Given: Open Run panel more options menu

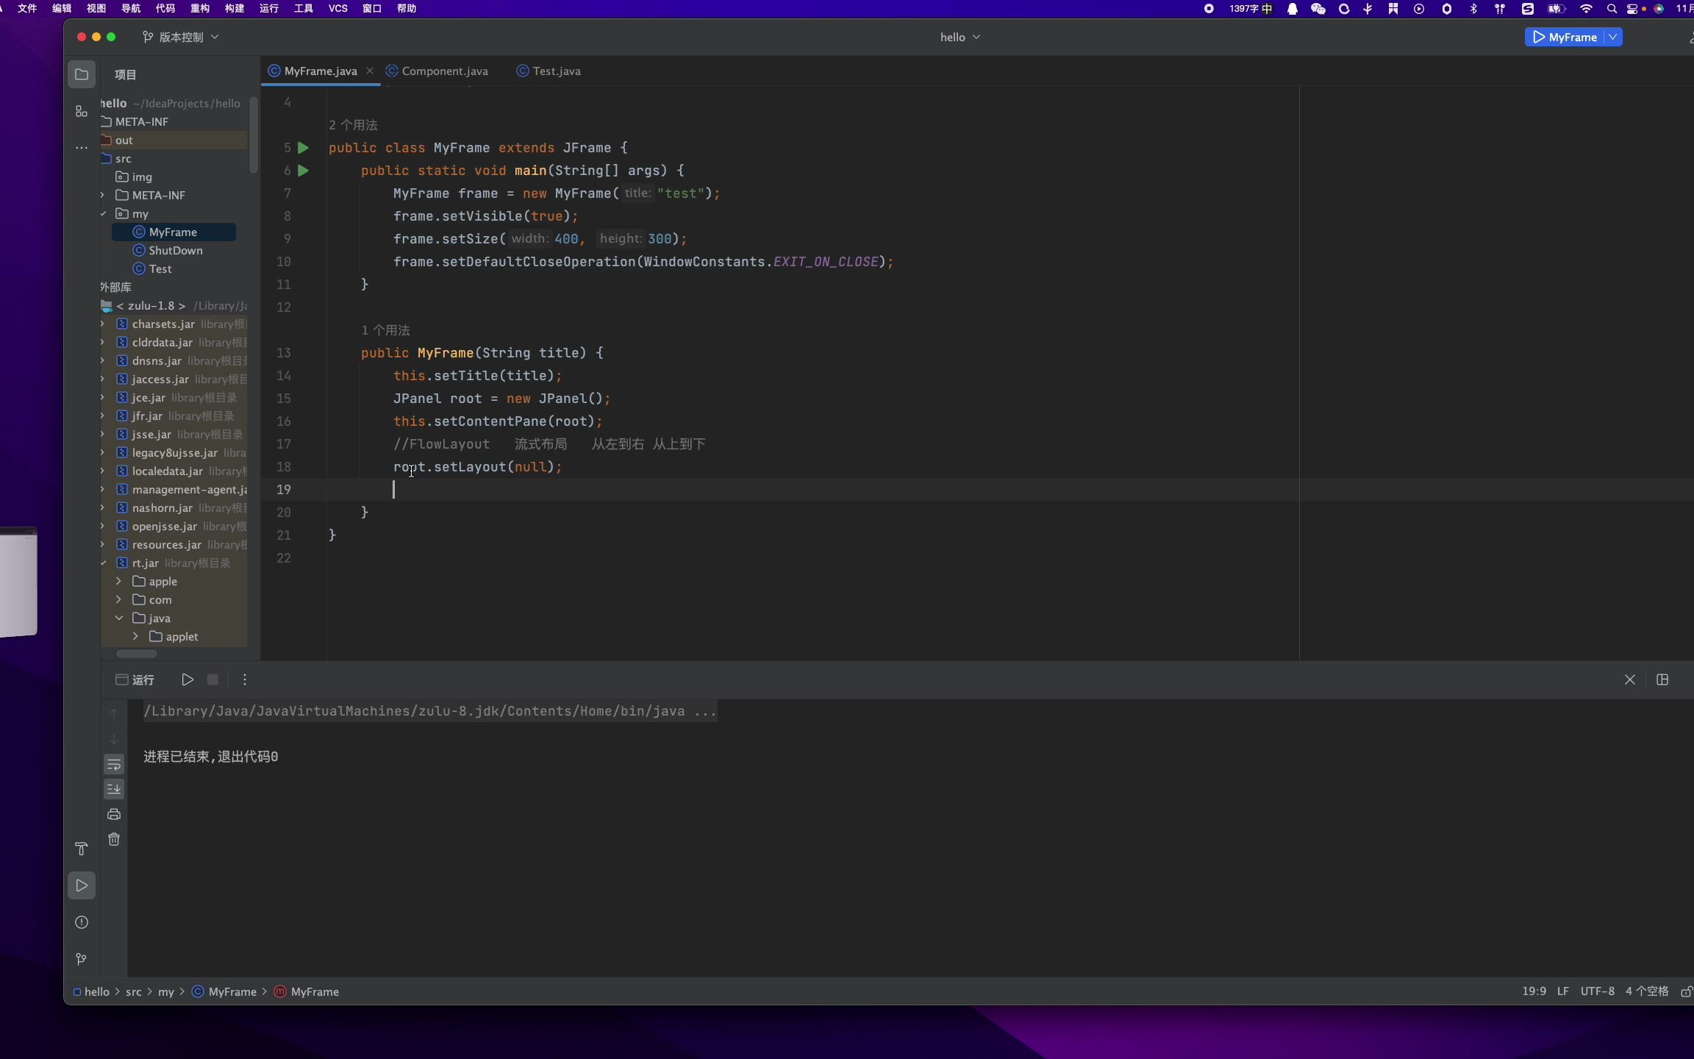Looking at the screenshot, I should tap(245, 680).
